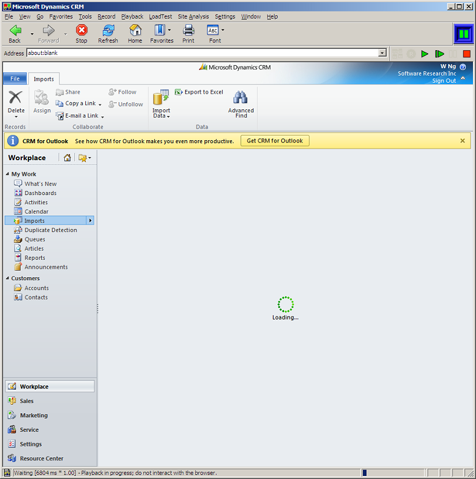Collapse the ribbon using the chevron
This screenshot has height=479, width=476.
(x=463, y=78)
